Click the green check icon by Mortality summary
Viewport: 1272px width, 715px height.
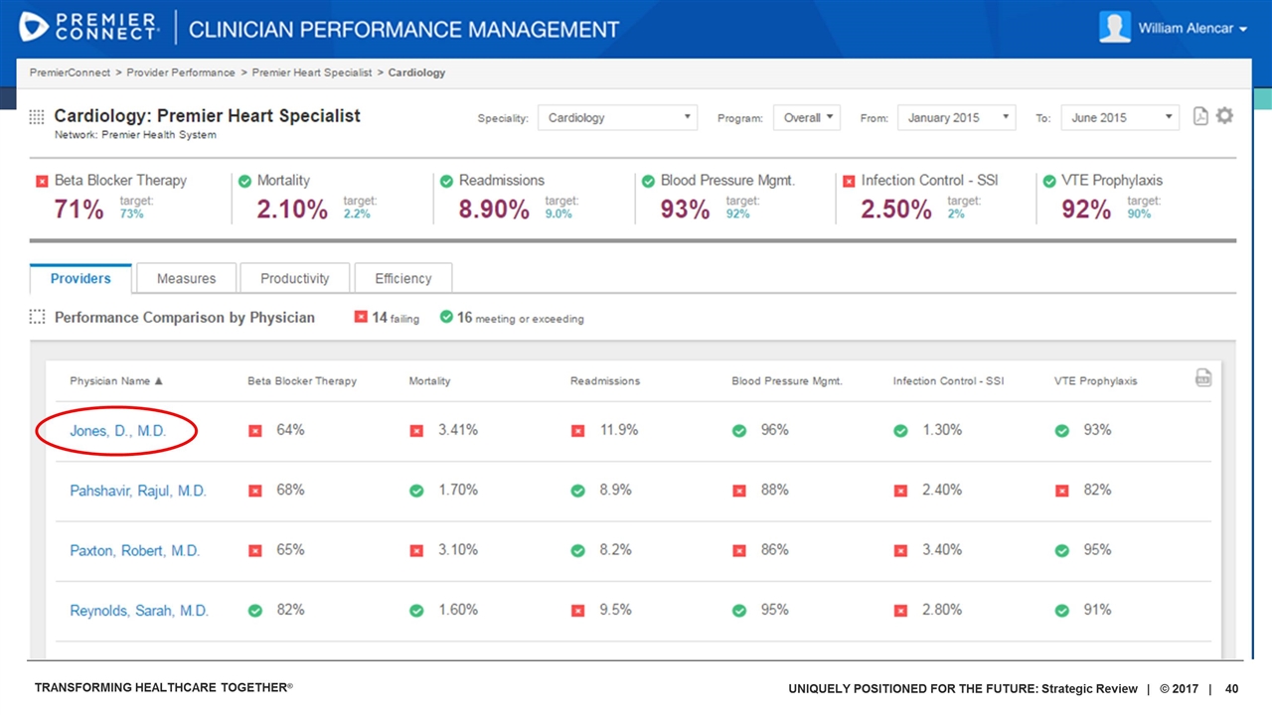(244, 181)
